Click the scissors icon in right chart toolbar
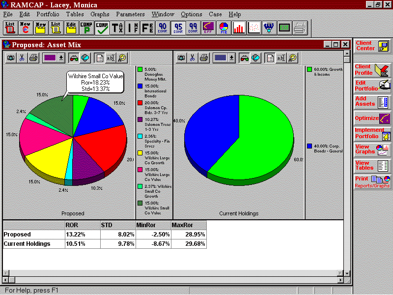This screenshot has width=393, height=295. (192, 58)
